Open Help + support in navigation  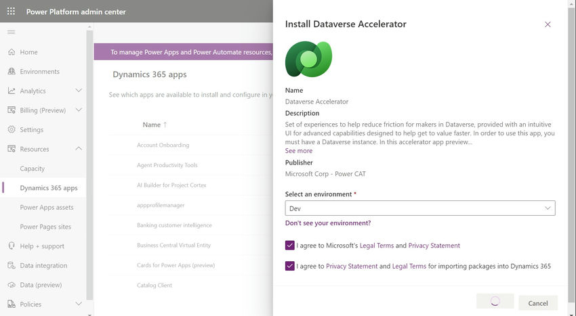(x=43, y=246)
